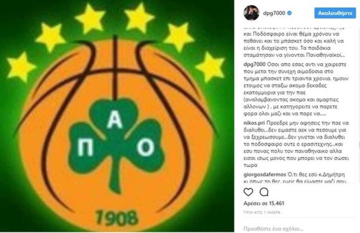The image size is (360, 233).
Task: Click the dpg7000 comment text paragraph
Action: [x=295, y=88]
